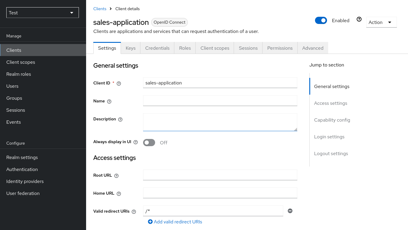
Task: Click the help icon next to Enabled toggle
Action: tap(359, 19)
